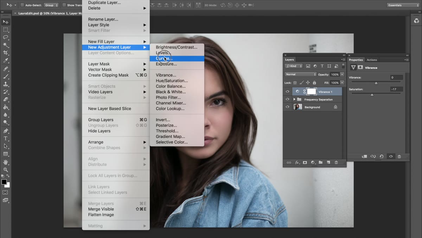Toggle lock transparent pixels

pos(295,83)
